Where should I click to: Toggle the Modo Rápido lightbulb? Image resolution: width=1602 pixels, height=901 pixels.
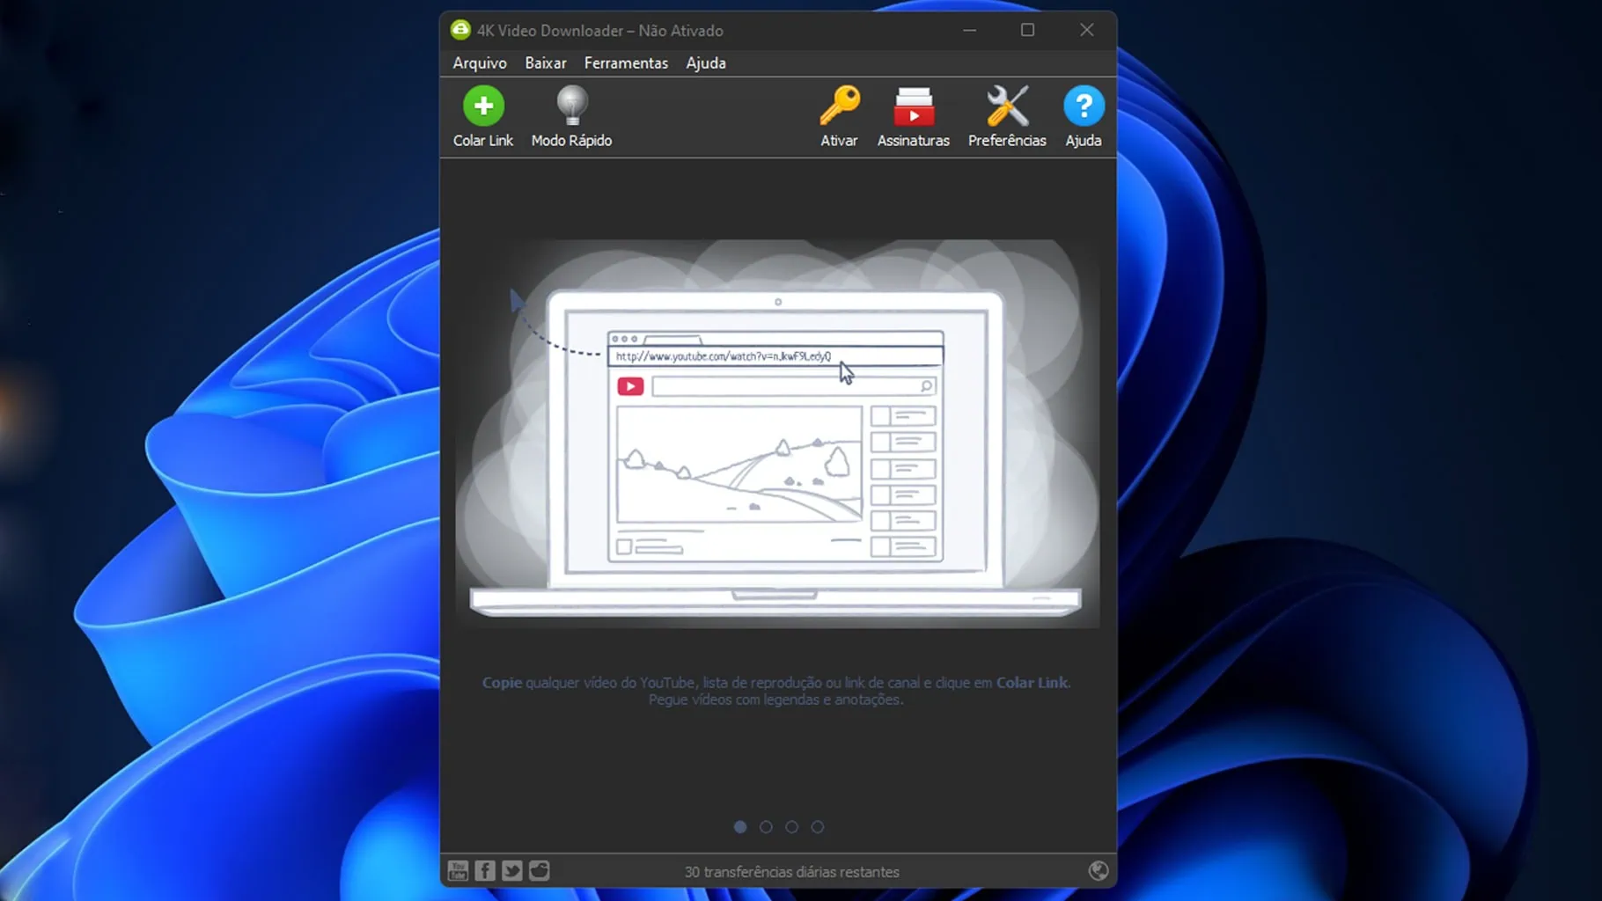[x=571, y=116]
